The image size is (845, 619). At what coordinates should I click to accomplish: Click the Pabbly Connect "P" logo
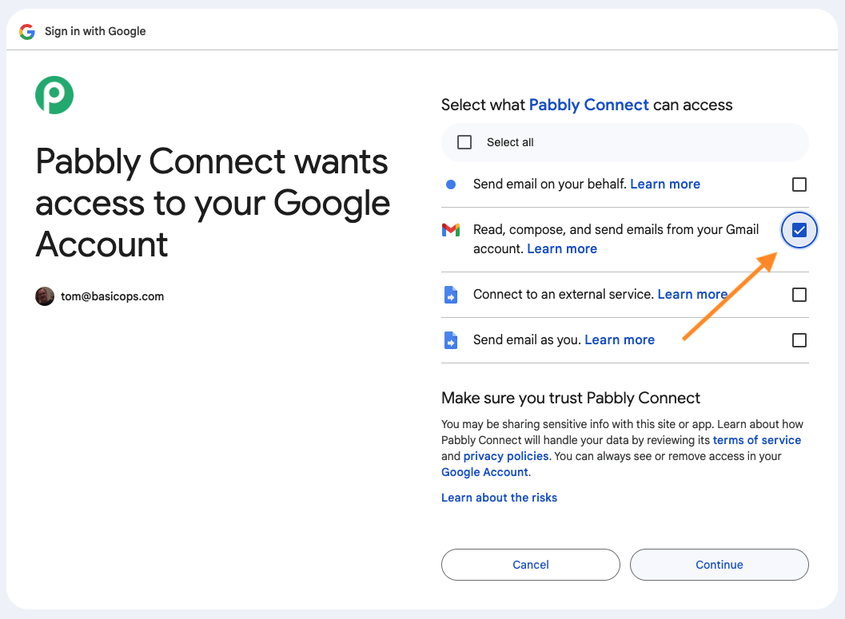click(x=54, y=95)
